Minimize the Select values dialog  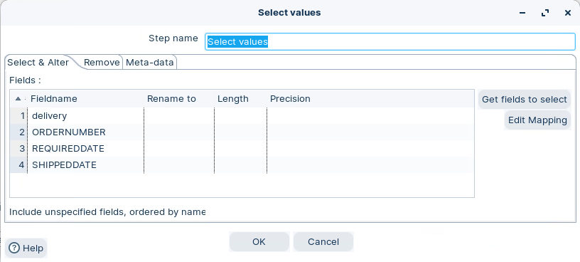(x=522, y=13)
